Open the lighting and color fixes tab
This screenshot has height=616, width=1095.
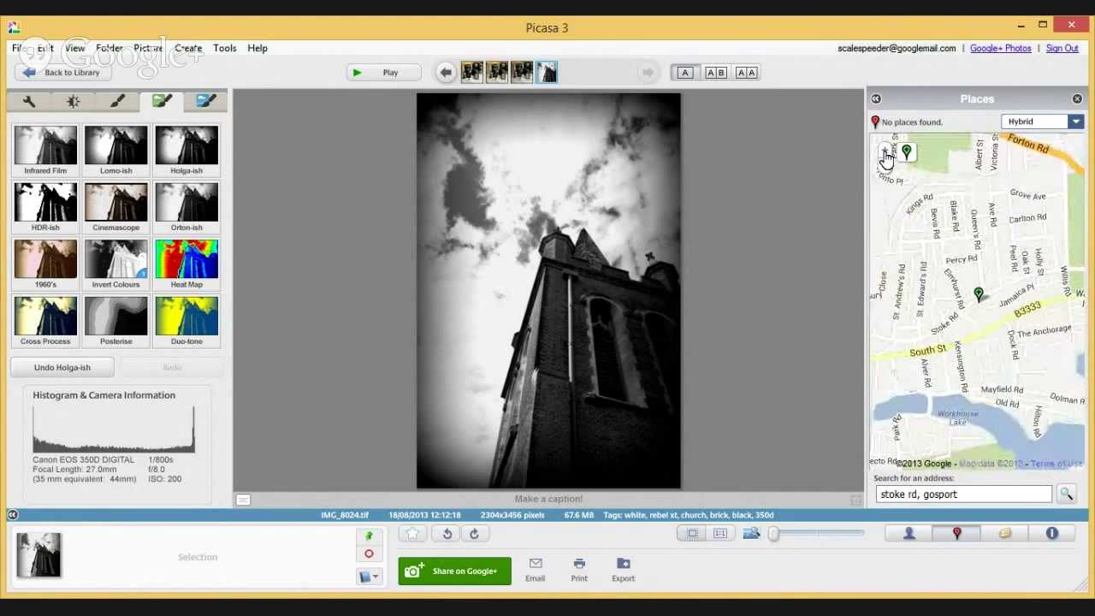point(74,102)
